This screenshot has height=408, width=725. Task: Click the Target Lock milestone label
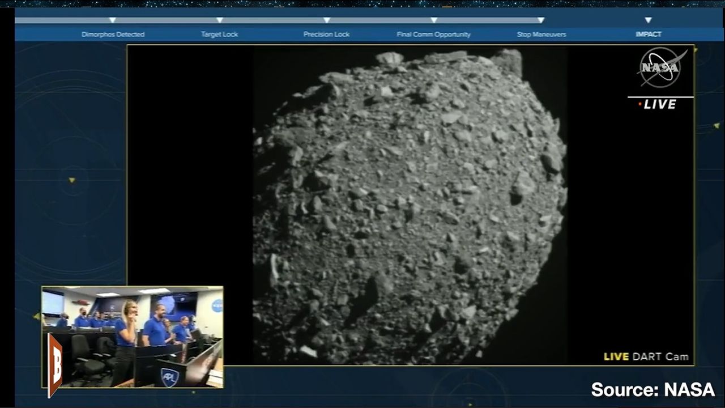pos(219,35)
